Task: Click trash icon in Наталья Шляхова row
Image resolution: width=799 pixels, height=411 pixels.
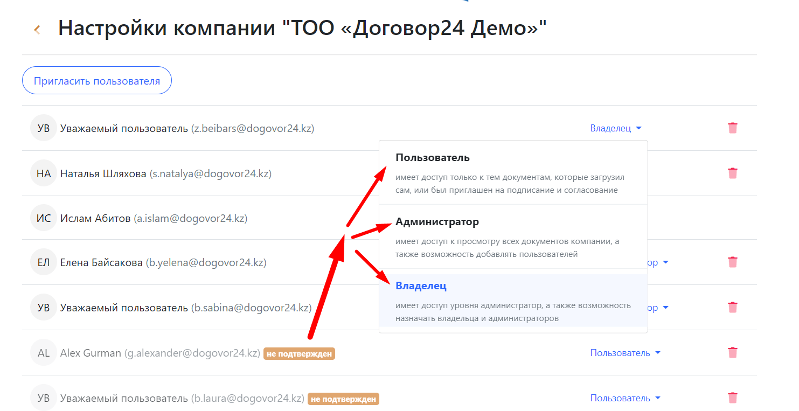Action: [x=732, y=173]
